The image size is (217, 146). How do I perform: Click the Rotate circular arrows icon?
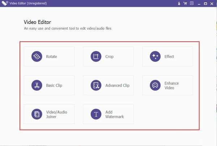[37, 57]
